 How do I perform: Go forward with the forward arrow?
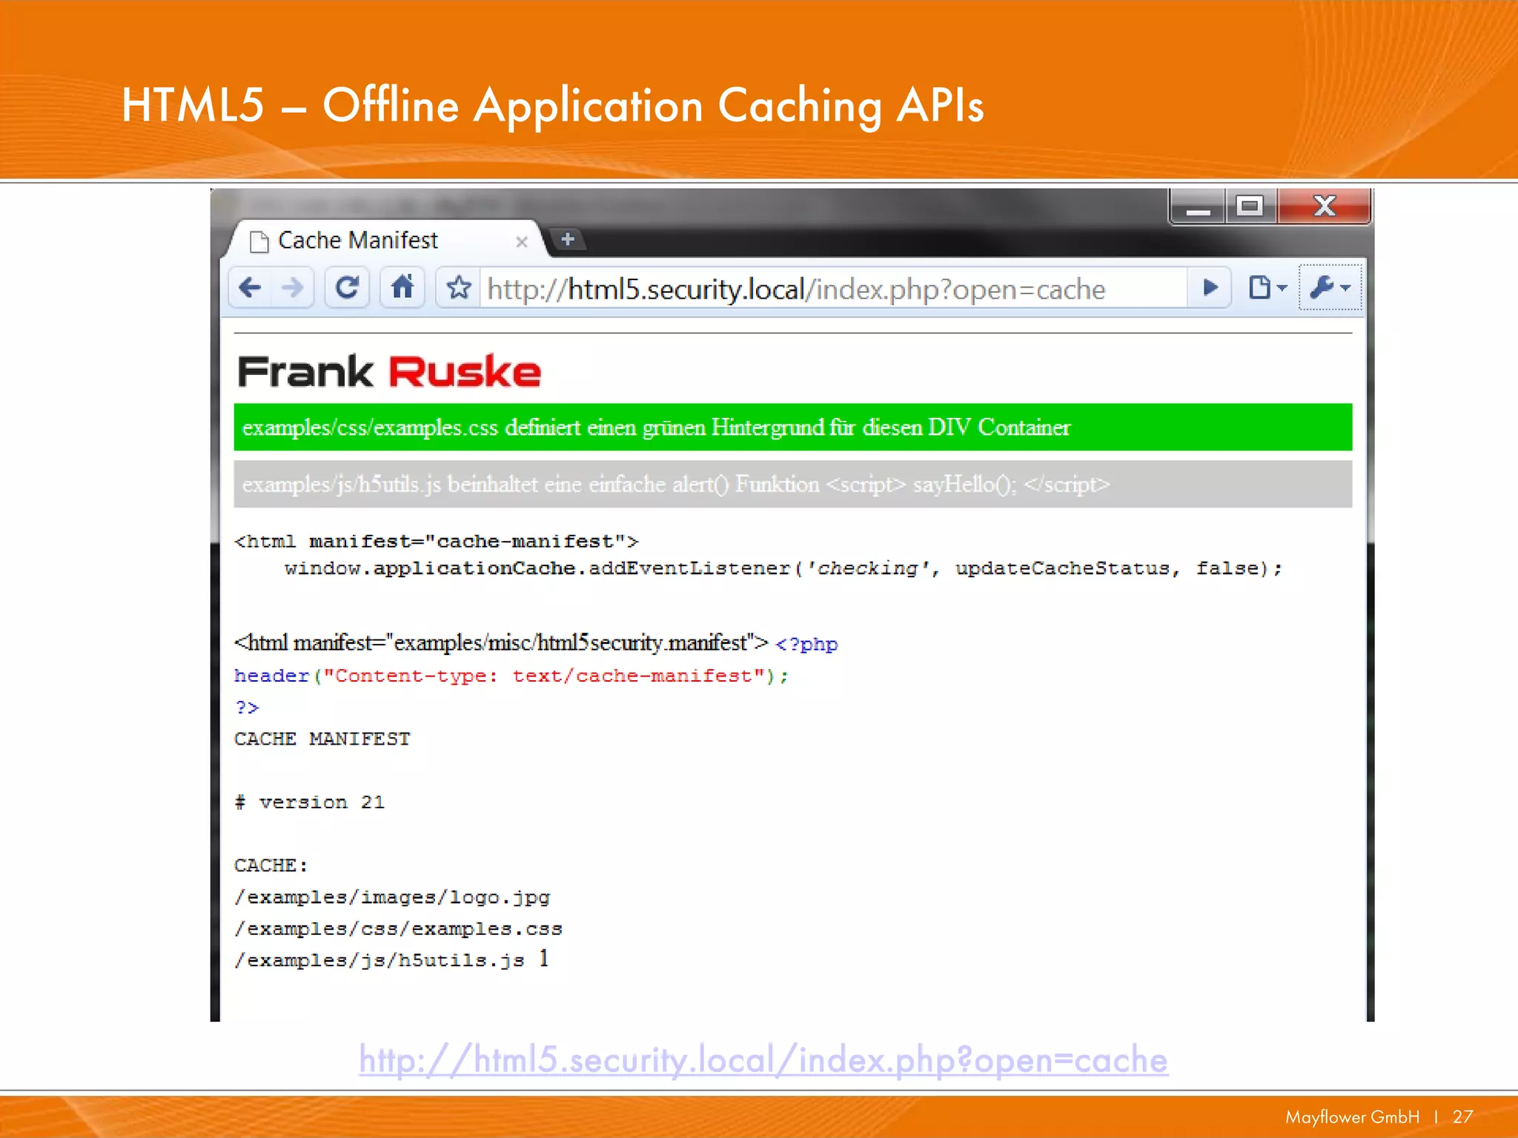tap(293, 287)
